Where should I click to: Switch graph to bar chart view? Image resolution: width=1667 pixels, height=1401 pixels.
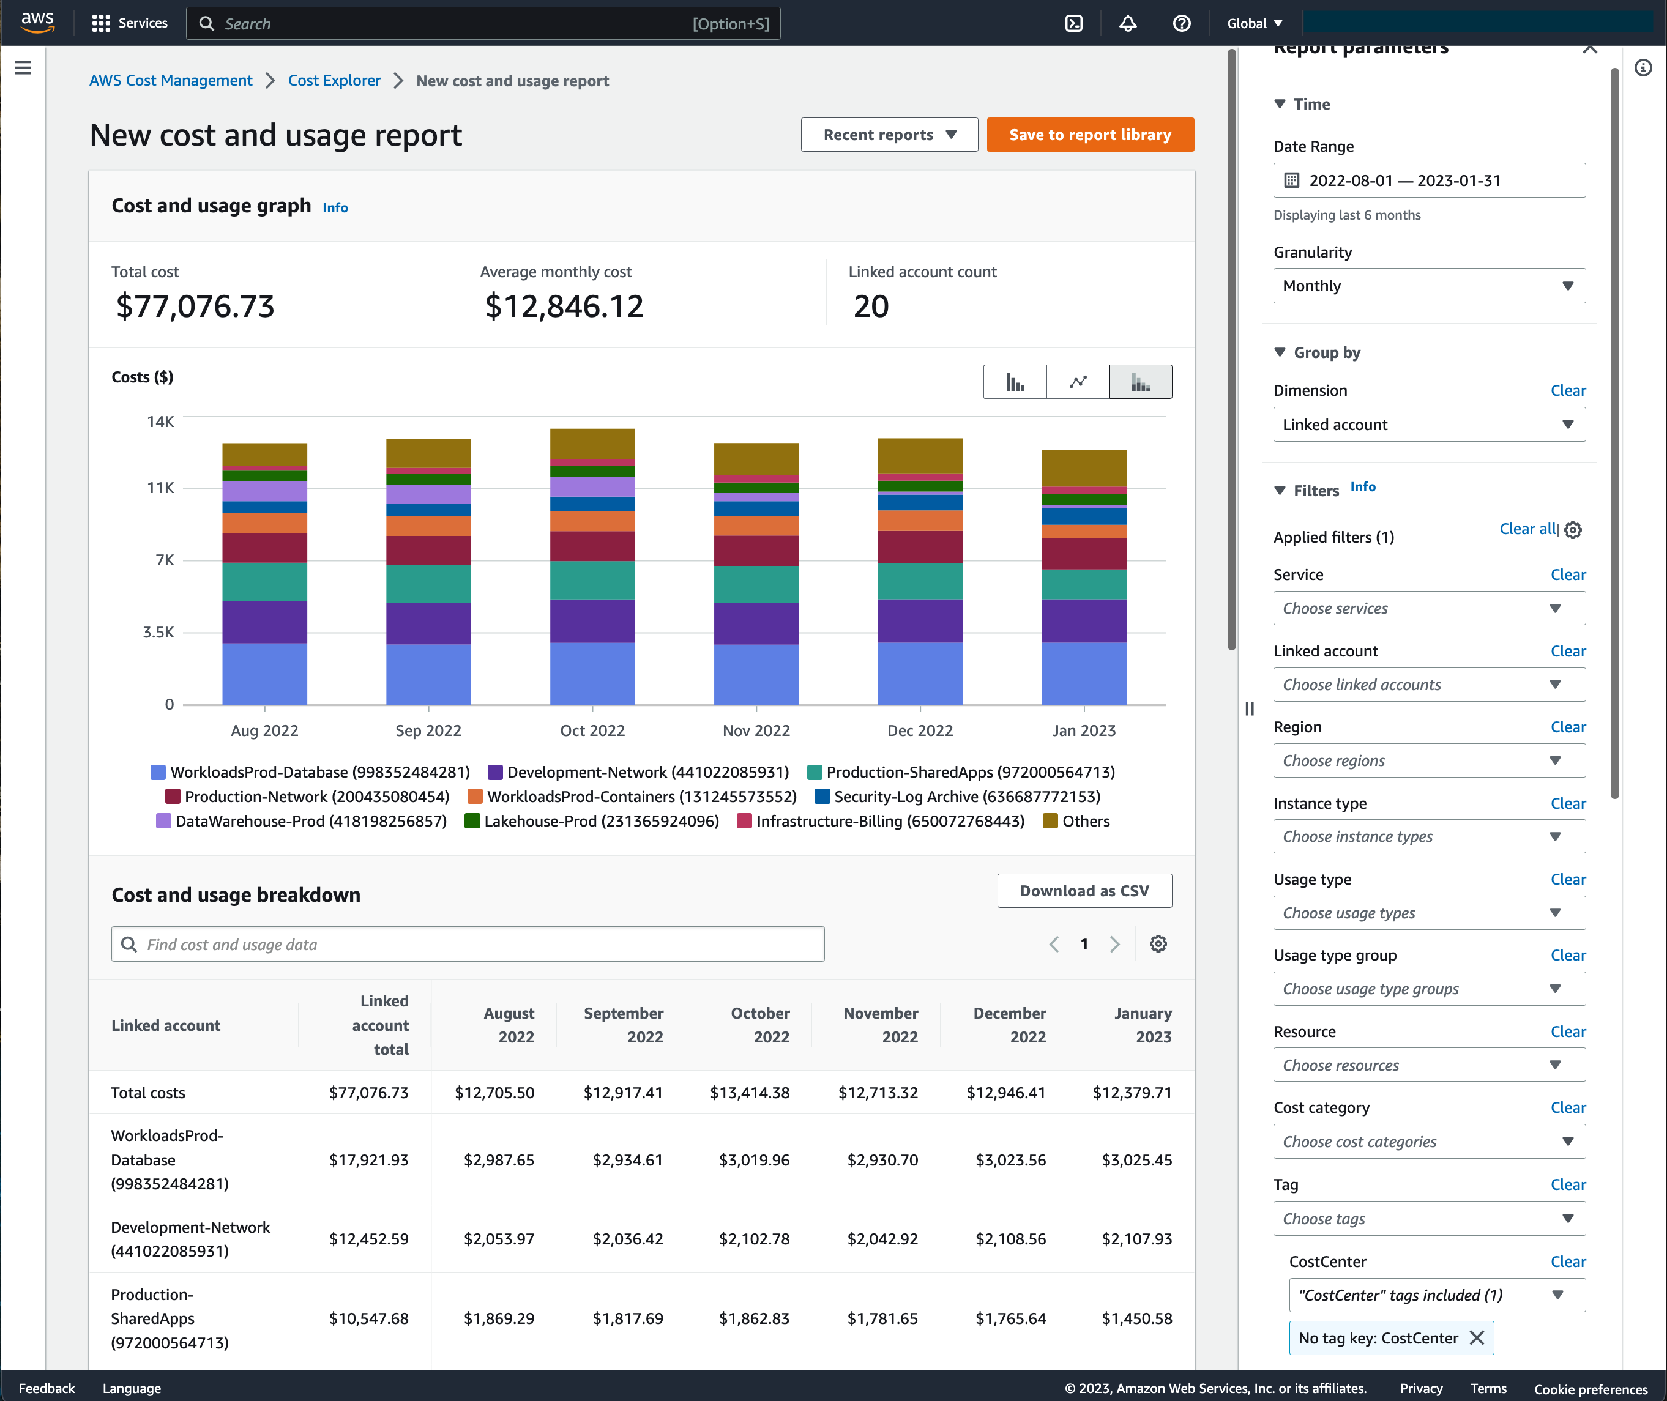pyautogui.click(x=1015, y=382)
